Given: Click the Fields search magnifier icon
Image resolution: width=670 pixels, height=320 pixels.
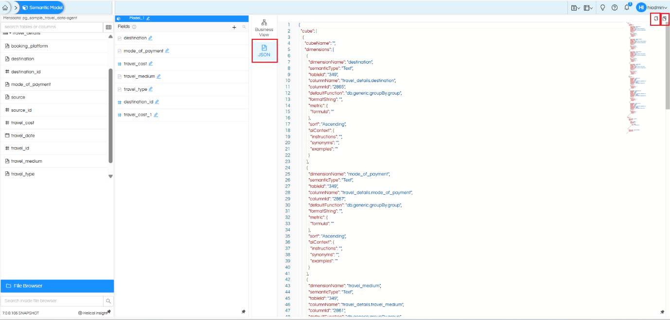Looking at the screenshot, I should coord(245,27).
